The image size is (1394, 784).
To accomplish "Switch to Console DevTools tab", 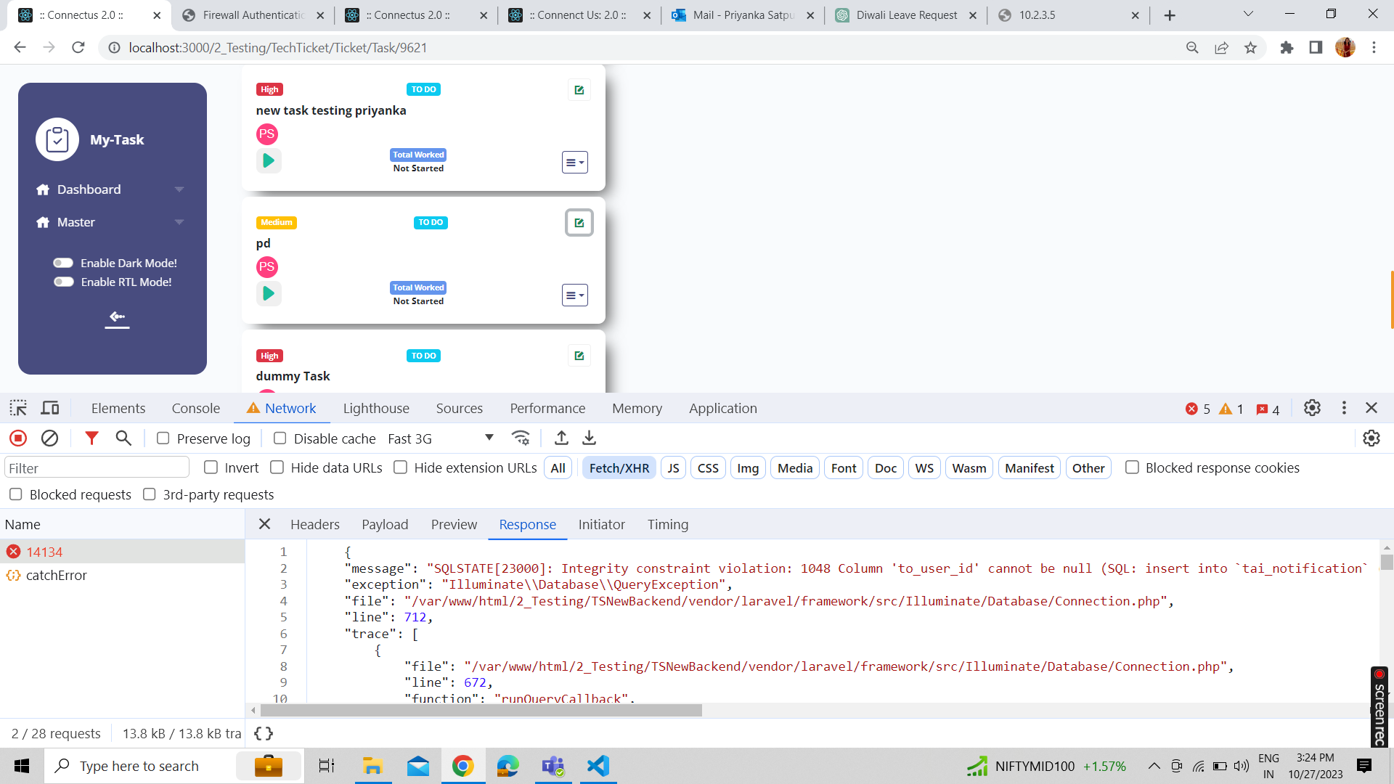I will tap(196, 409).
